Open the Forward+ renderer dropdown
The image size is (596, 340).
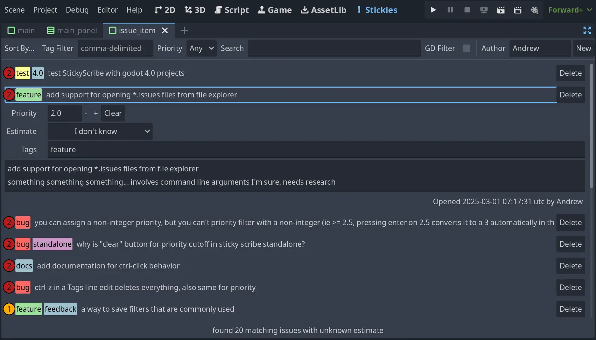570,10
